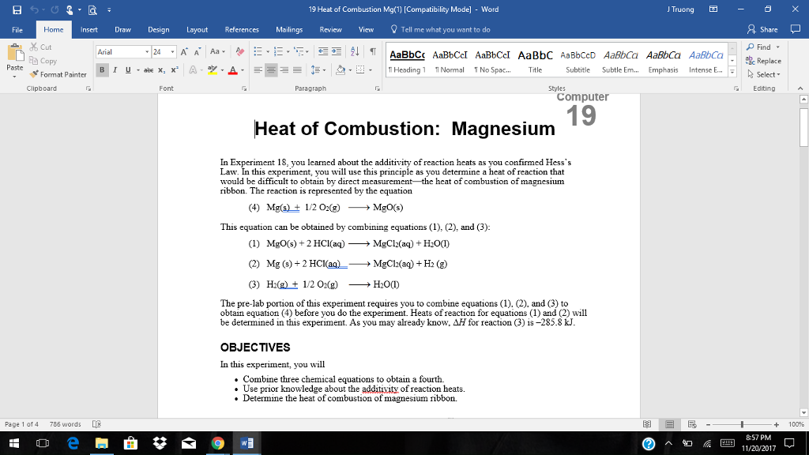Image resolution: width=809 pixels, height=455 pixels.
Task: Click the 786 words count
Action: pos(65,424)
